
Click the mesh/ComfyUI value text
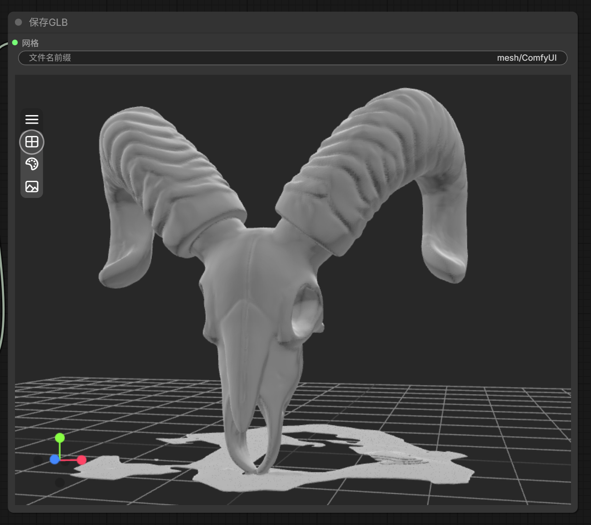(526, 58)
